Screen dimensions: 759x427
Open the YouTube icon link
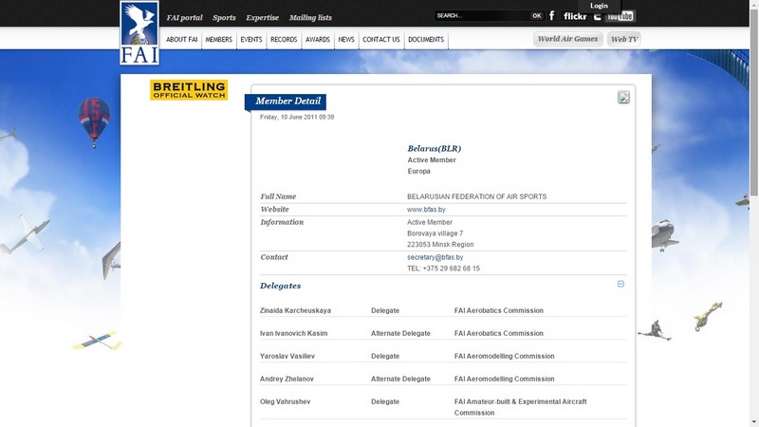[621, 17]
